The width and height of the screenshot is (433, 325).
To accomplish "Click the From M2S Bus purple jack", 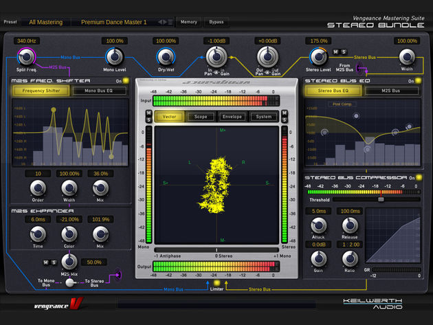I will point(359,67).
